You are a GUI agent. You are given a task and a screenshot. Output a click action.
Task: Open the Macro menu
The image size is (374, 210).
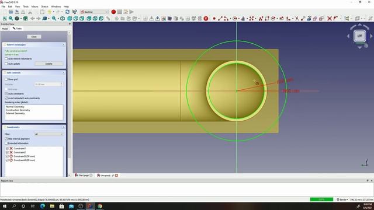(34, 6)
